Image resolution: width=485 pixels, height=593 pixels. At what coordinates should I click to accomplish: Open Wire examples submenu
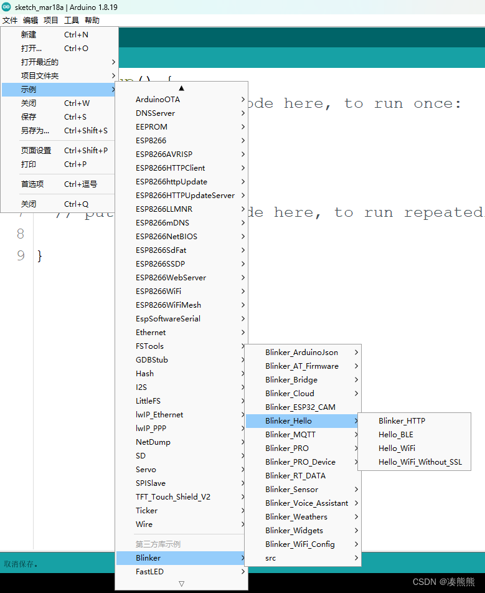coord(181,524)
